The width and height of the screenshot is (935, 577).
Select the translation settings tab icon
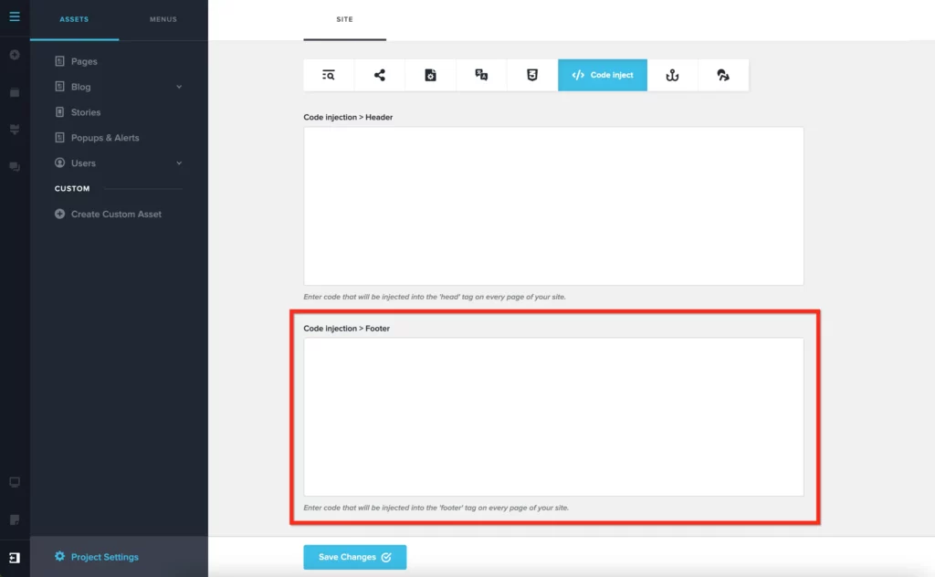pyautogui.click(x=481, y=76)
